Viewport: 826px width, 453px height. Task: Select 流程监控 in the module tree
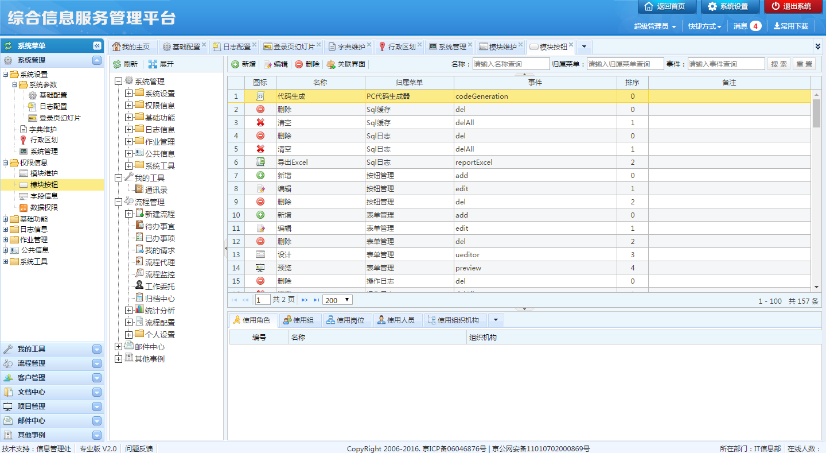pyautogui.click(x=159, y=275)
